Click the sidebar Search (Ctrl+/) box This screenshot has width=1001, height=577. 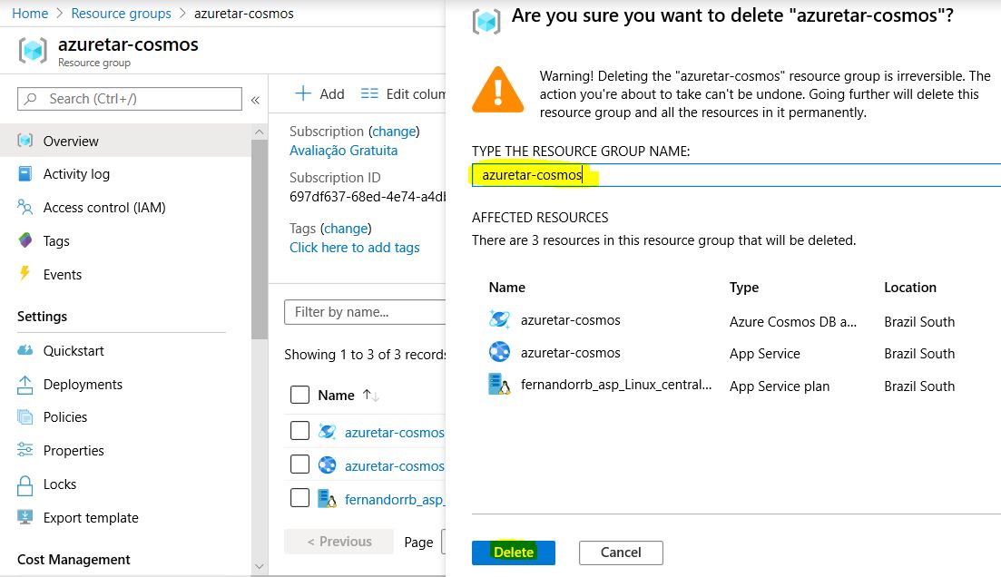coord(130,99)
